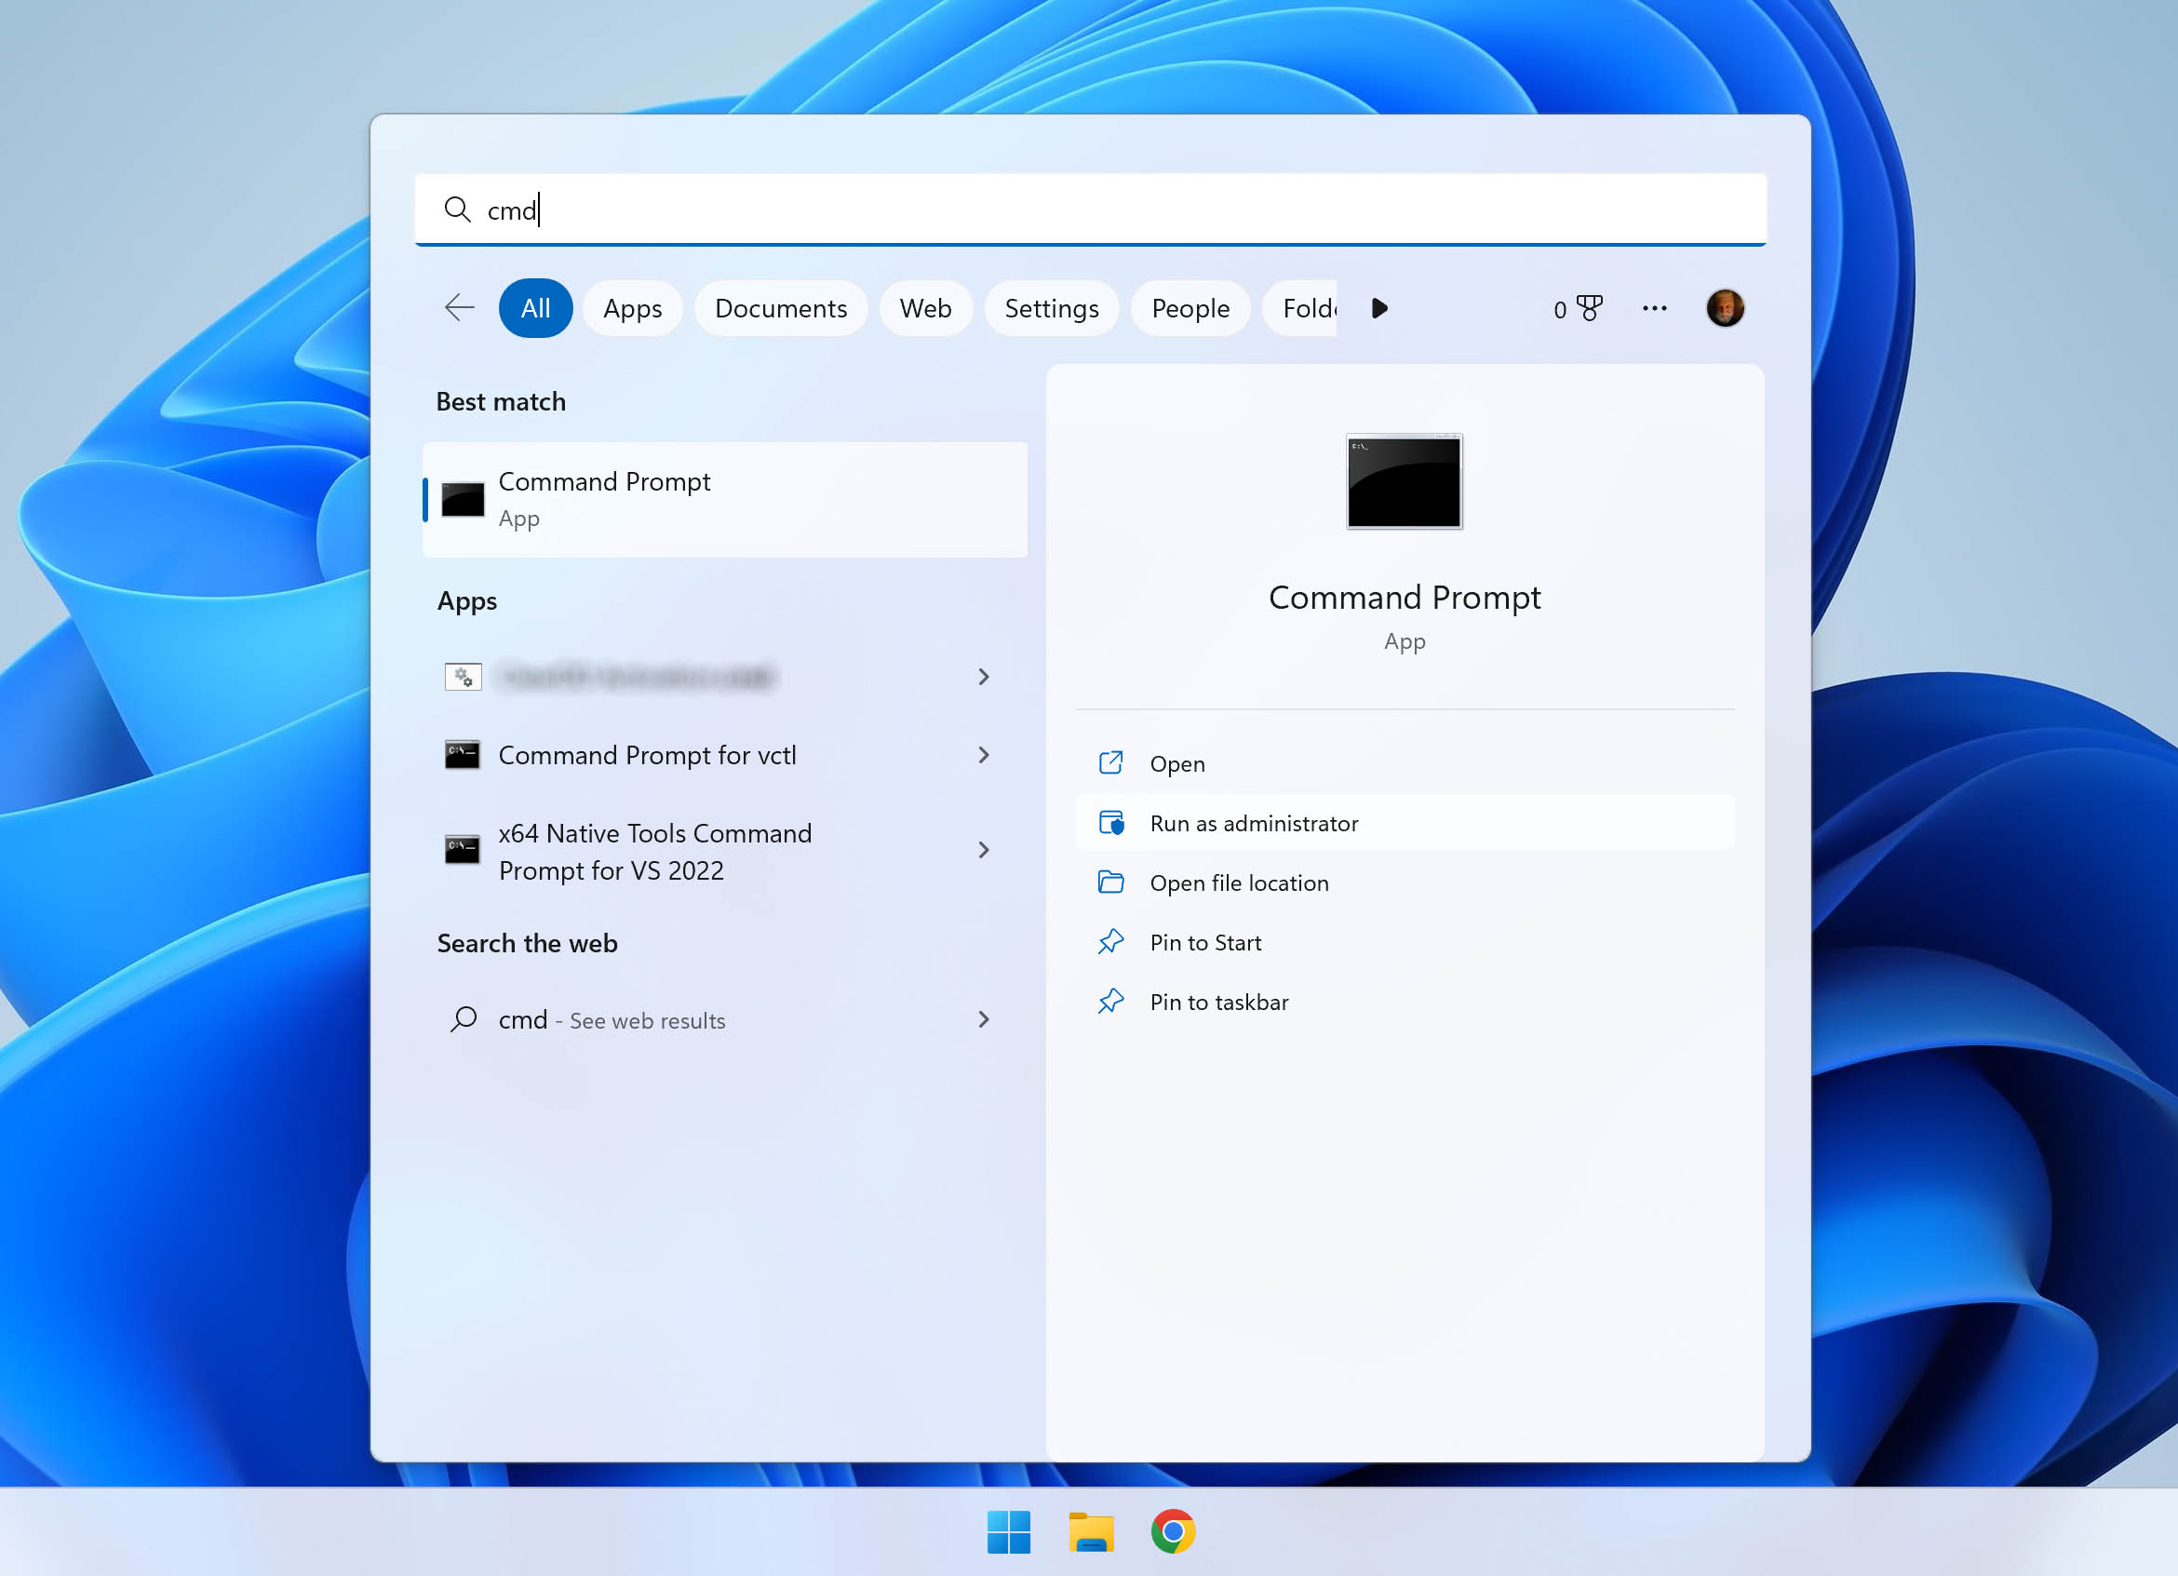Click the Google Chrome taskbar icon
This screenshot has width=2178, height=1576.
pos(1176,1530)
